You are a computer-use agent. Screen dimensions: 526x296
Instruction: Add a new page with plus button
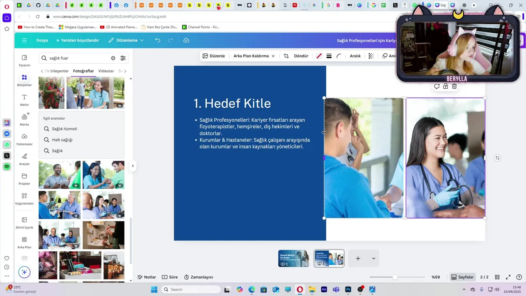[x=358, y=259]
